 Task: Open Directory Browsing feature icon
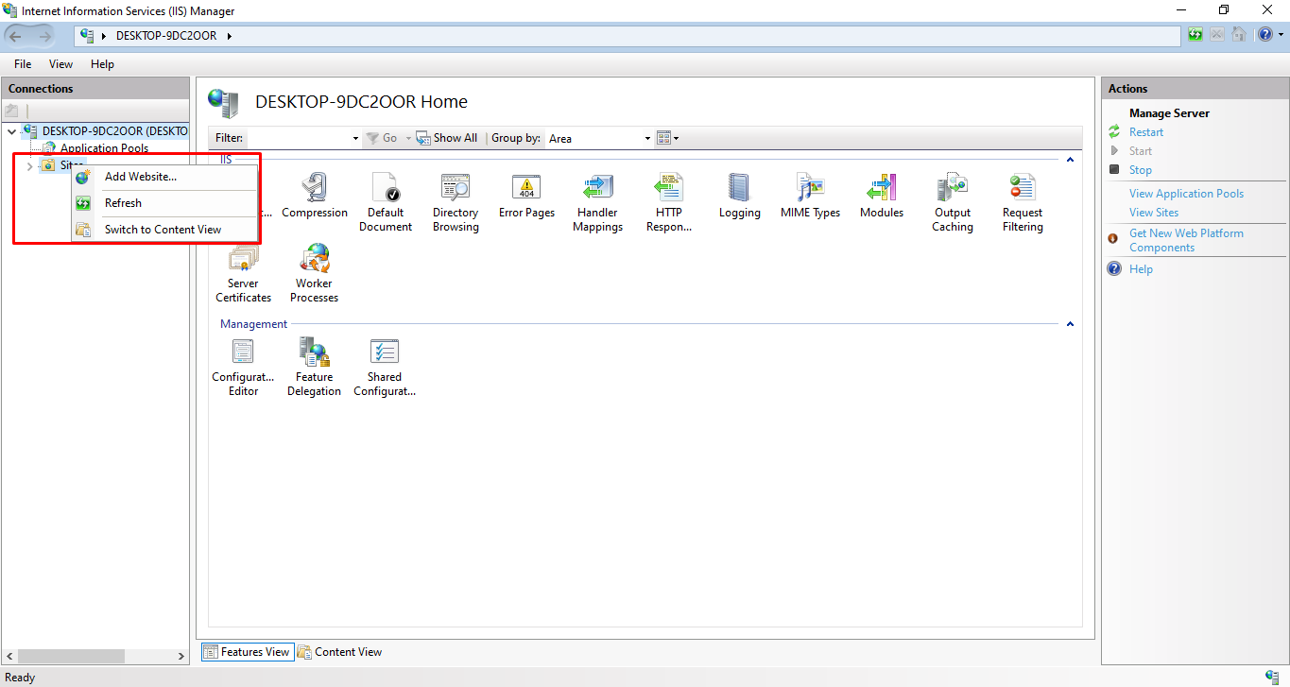(456, 189)
